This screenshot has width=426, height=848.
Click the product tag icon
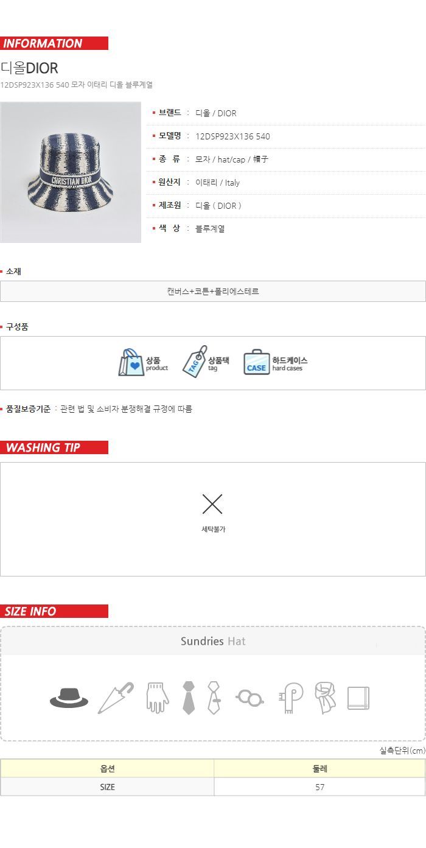pos(195,362)
